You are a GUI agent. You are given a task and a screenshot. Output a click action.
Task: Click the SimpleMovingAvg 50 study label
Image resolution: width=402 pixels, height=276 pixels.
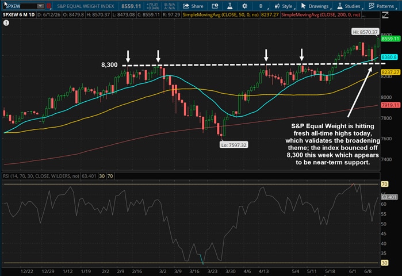220,15
